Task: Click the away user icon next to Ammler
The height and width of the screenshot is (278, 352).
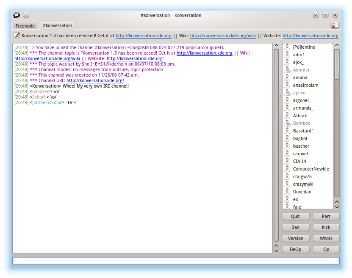Action: [x=287, y=70]
